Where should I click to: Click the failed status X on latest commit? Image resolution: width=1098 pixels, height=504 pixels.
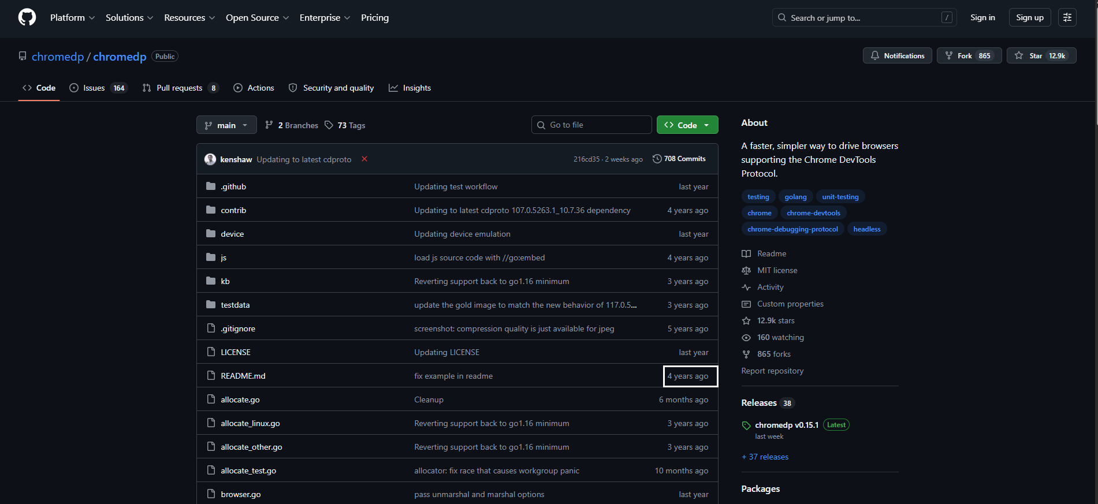[364, 159]
